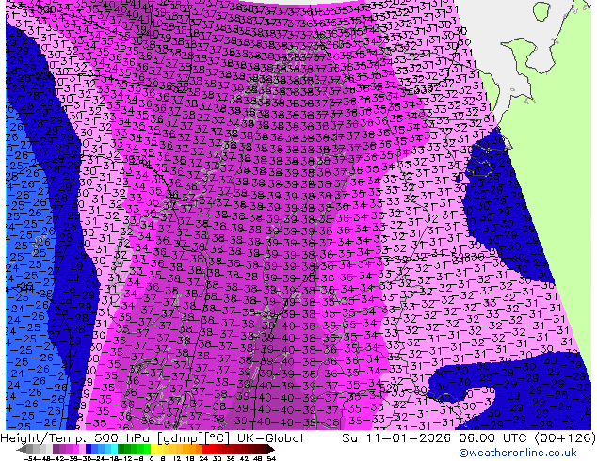Click the "Su 11-01-2026 06:00 UTC" timestamp
Screen dimensions: 597x461
point(436,438)
